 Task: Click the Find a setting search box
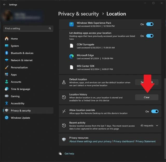26,28
